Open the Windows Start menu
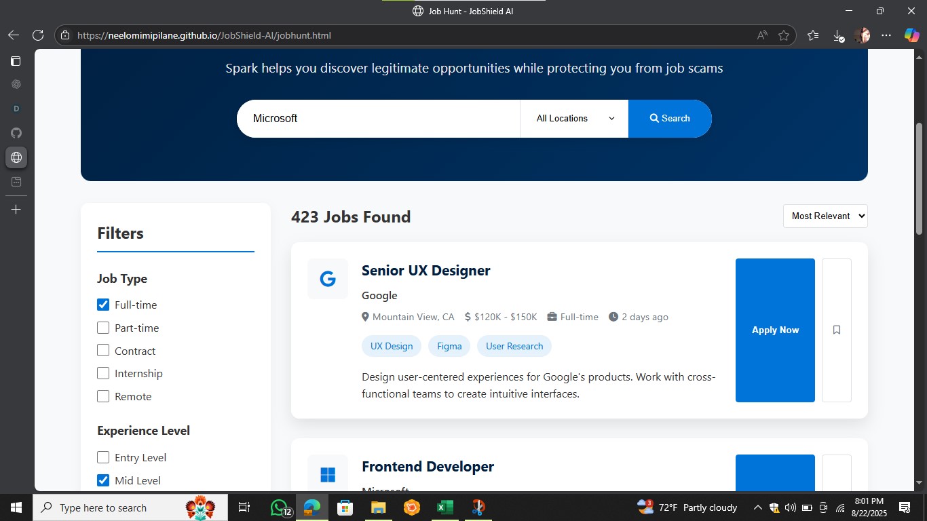The width and height of the screenshot is (927, 521). coord(16,507)
